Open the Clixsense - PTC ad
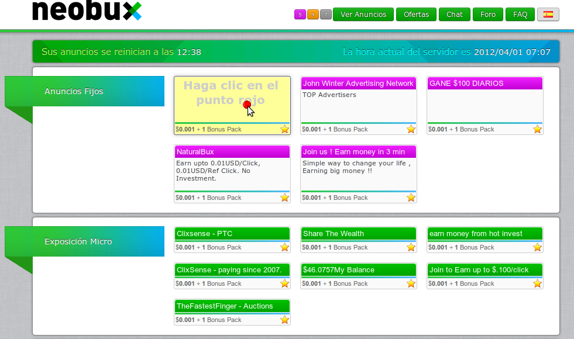 [x=232, y=234]
